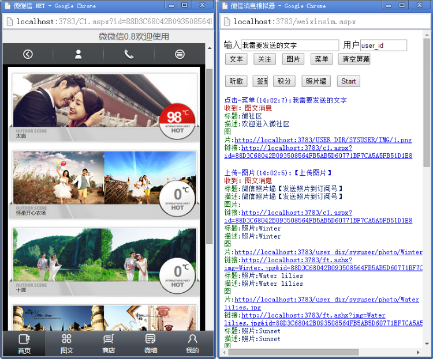433x359 pixels.
Task: Click the 听歌 button
Action: click(236, 81)
